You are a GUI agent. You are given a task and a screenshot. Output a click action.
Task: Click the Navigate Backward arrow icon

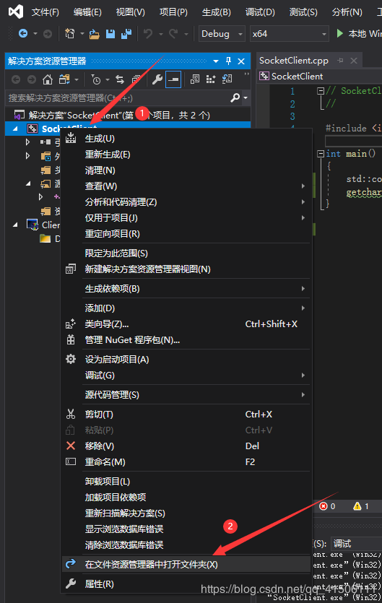click(x=23, y=34)
